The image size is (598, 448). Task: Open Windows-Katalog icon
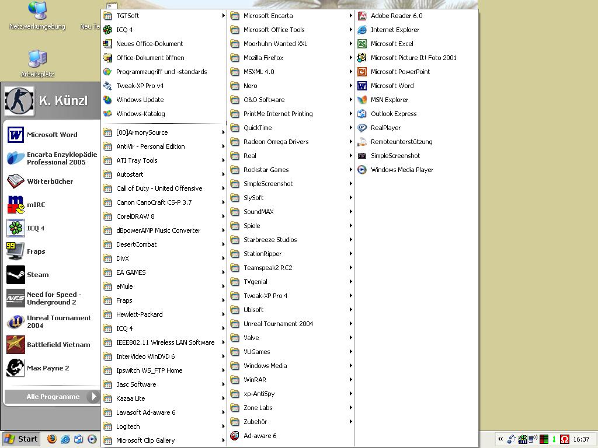click(x=107, y=114)
